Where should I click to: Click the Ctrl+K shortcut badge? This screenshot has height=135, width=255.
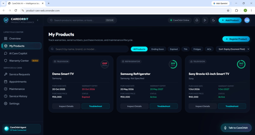coord(110,20)
